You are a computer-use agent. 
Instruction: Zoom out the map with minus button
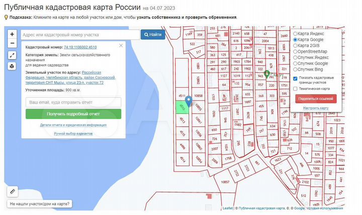[12, 43]
